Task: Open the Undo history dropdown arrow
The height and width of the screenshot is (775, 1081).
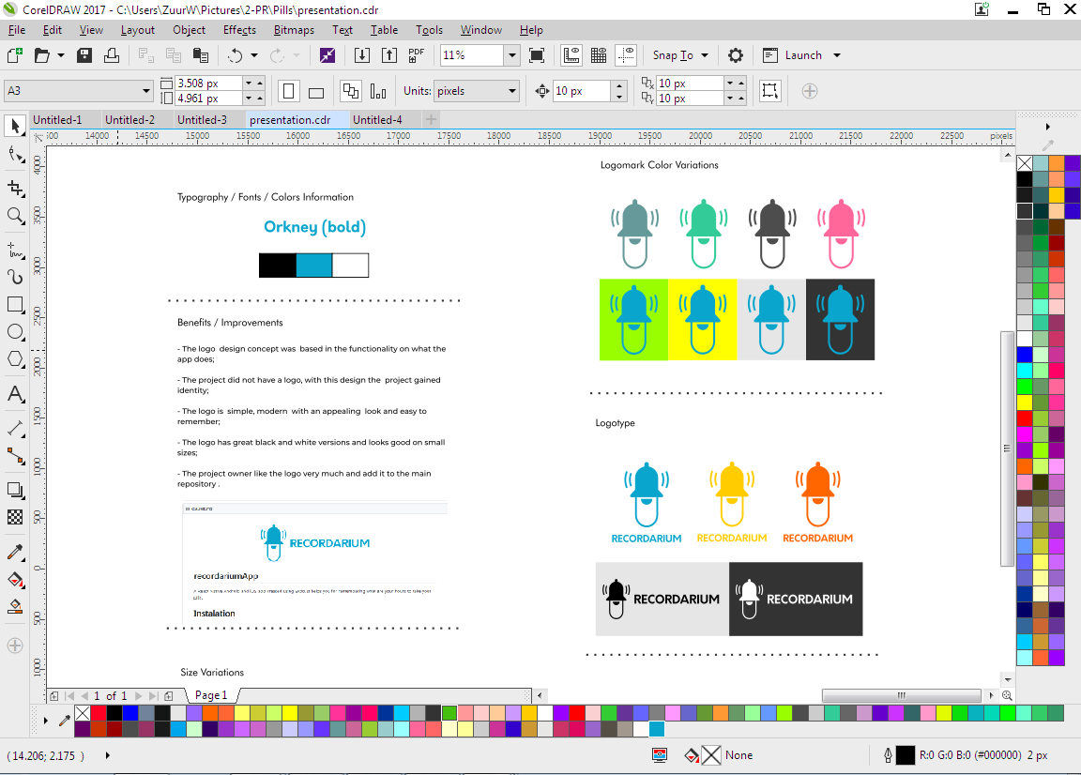Action: pos(253,55)
